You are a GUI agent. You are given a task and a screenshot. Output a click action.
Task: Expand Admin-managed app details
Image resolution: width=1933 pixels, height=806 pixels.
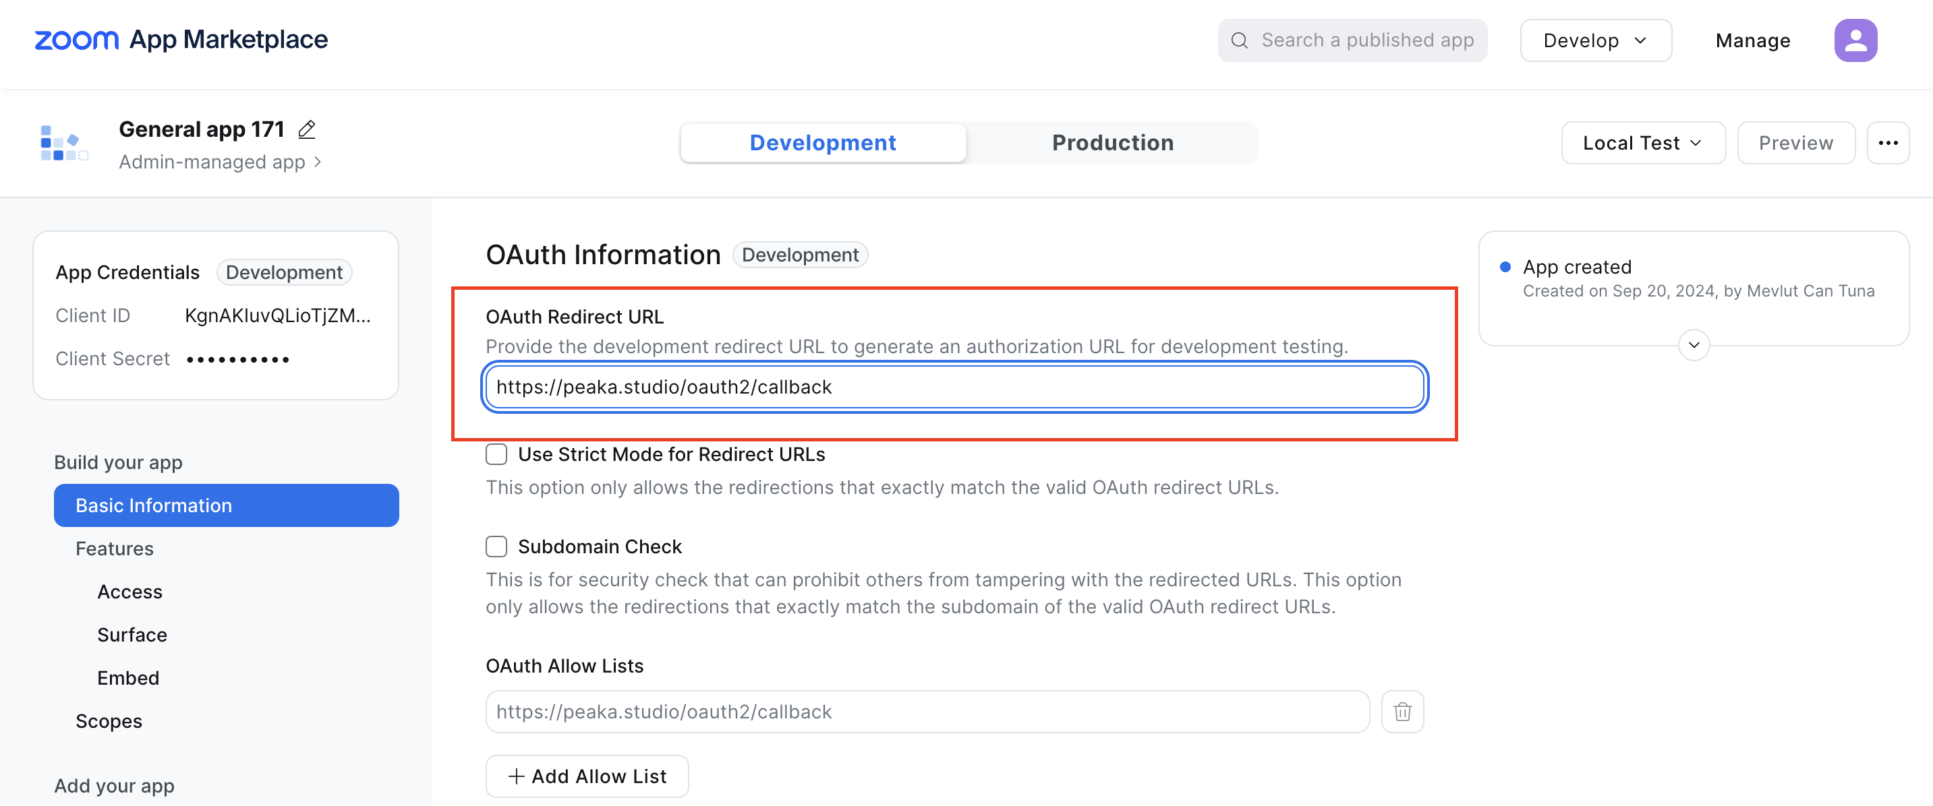220,162
